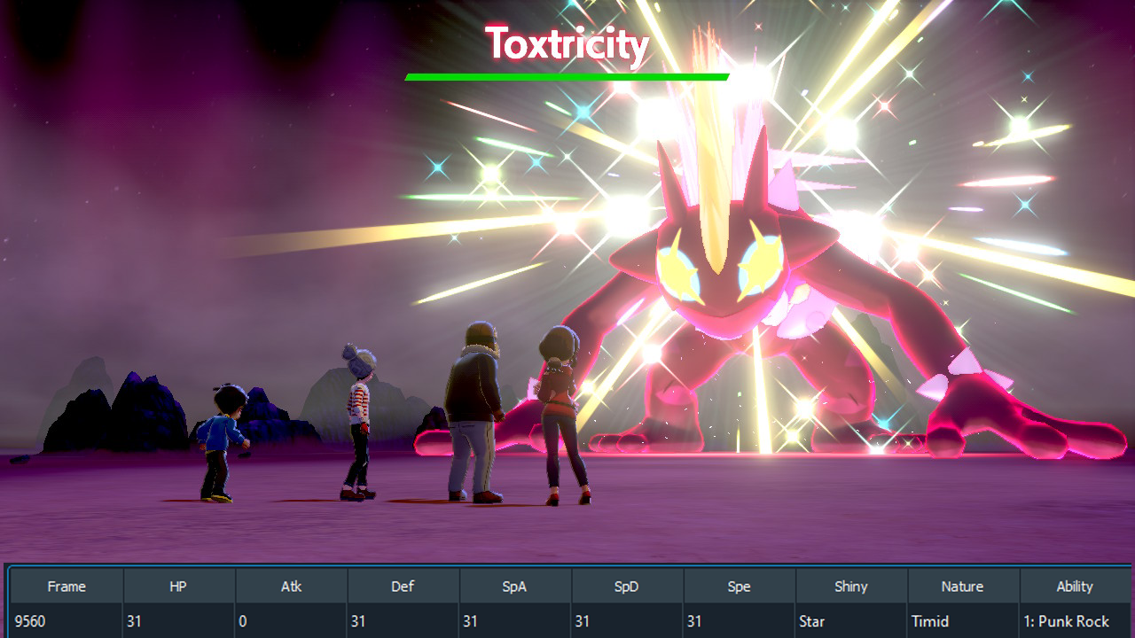Click the Spe column header

(740, 587)
